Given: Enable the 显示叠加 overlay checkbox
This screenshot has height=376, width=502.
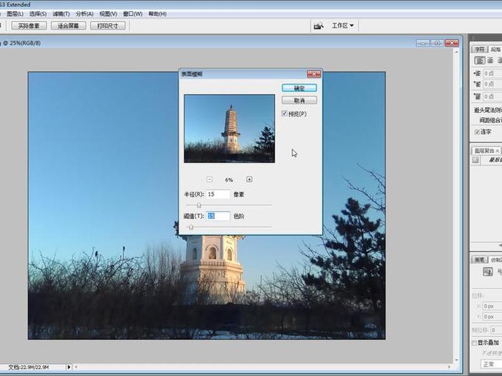Looking at the screenshot, I should [x=474, y=343].
